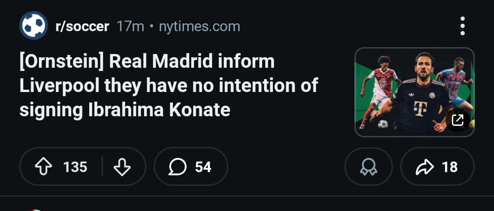Open the three-dot overflow menu
Image resolution: width=494 pixels, height=211 pixels.
(x=462, y=26)
